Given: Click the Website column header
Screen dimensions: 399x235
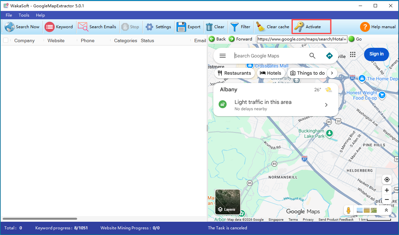Looking at the screenshot, I should point(56,40).
